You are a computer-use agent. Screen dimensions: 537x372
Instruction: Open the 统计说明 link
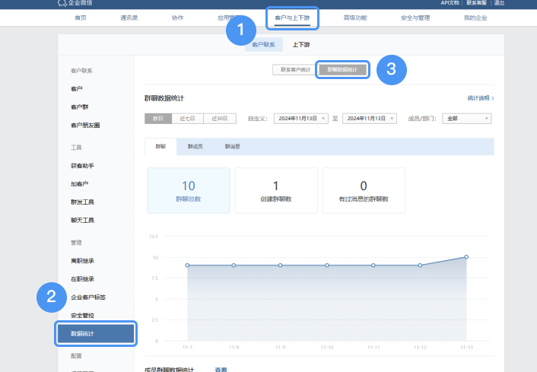(480, 98)
